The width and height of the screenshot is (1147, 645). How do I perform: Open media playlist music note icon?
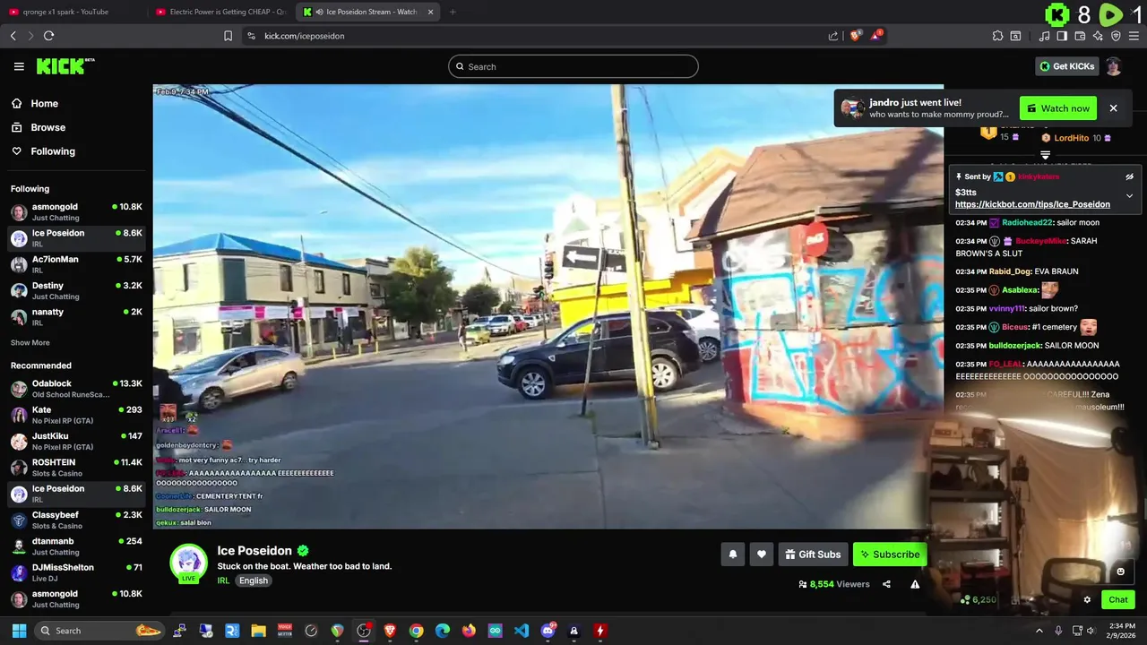click(1044, 36)
